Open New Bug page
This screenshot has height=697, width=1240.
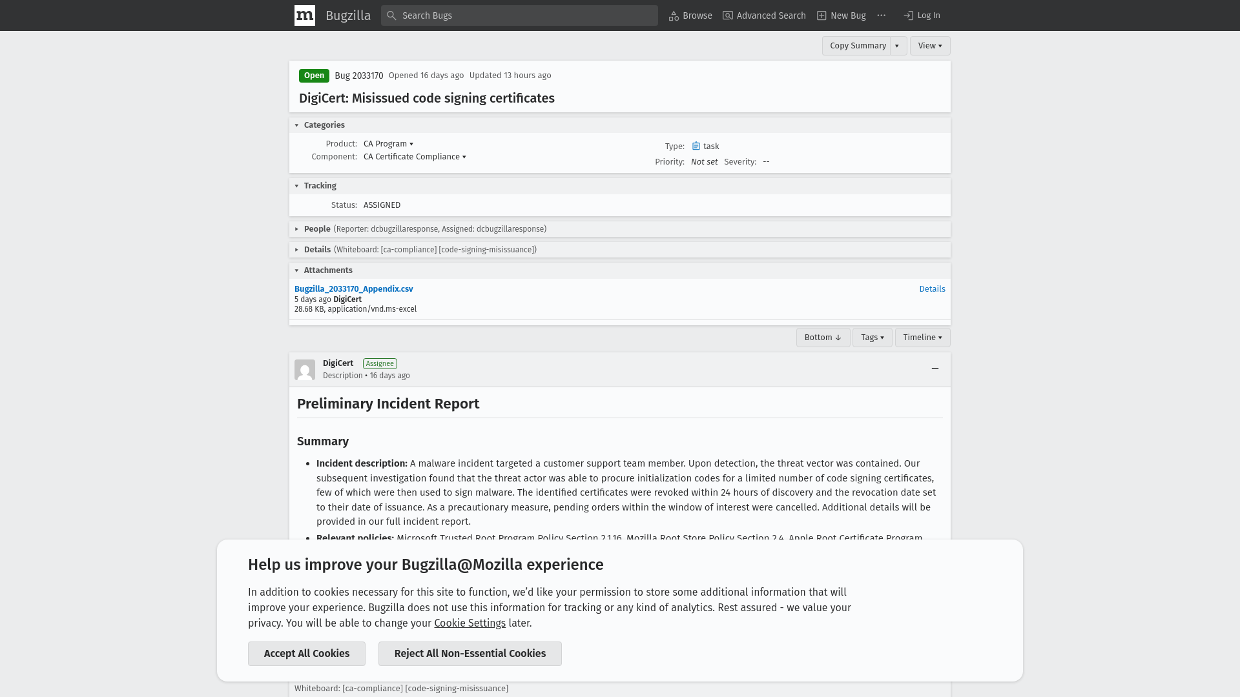[x=841, y=15]
